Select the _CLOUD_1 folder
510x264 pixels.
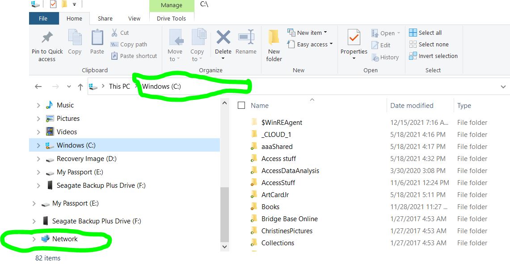point(276,135)
